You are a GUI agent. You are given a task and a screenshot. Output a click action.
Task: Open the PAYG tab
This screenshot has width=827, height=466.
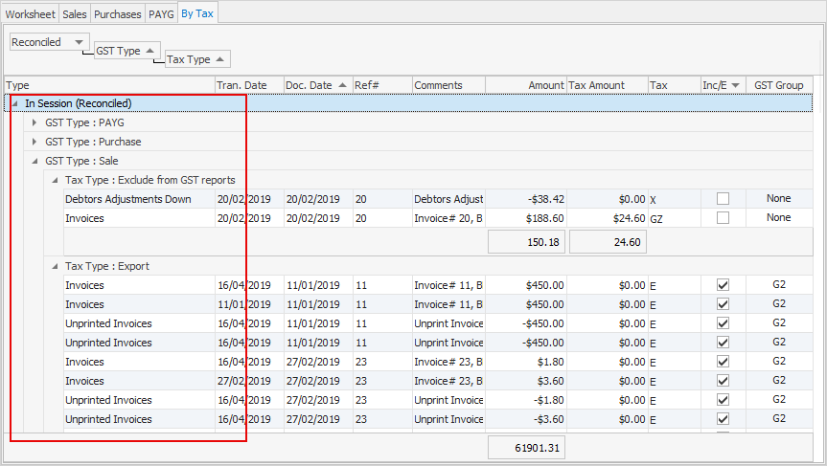(161, 14)
